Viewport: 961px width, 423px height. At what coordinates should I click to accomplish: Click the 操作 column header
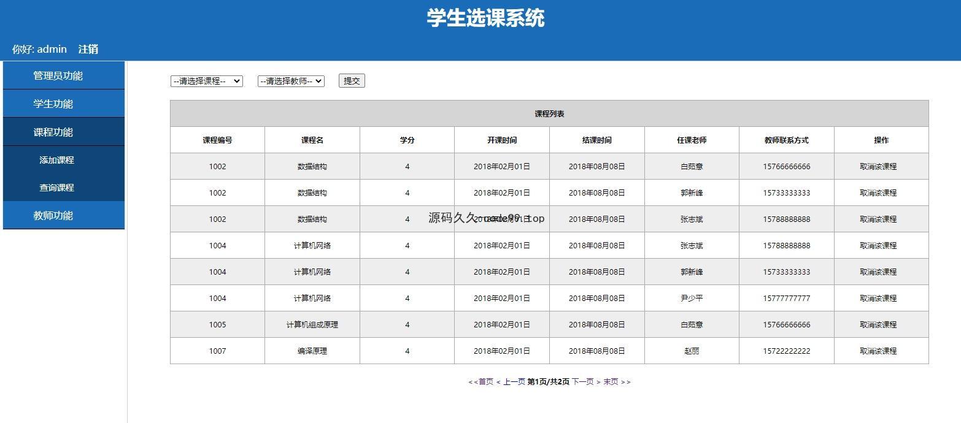point(881,140)
